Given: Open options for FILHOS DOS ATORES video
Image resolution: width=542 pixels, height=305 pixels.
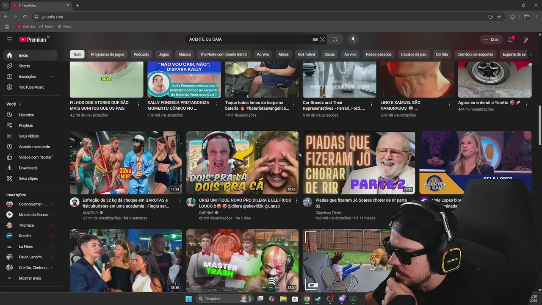Looking at the screenshot, I should (x=138, y=104).
